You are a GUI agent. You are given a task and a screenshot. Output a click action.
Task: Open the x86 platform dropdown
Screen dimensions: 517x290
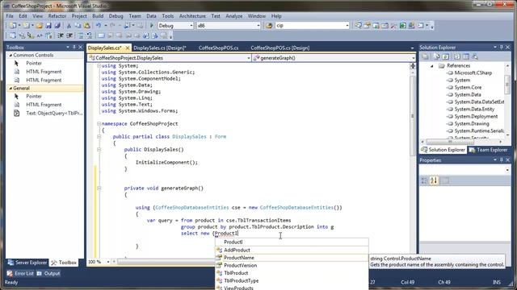coord(258,26)
